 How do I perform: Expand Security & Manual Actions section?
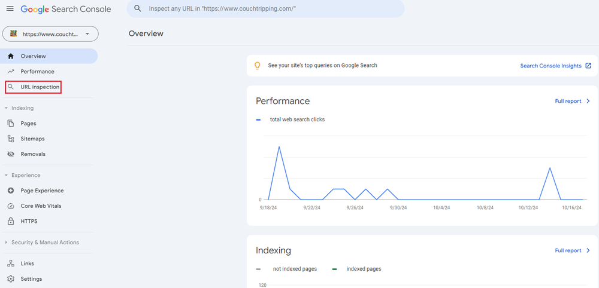click(6, 243)
